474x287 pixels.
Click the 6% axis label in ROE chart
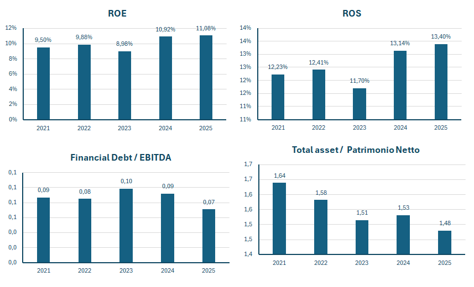(x=13, y=73)
